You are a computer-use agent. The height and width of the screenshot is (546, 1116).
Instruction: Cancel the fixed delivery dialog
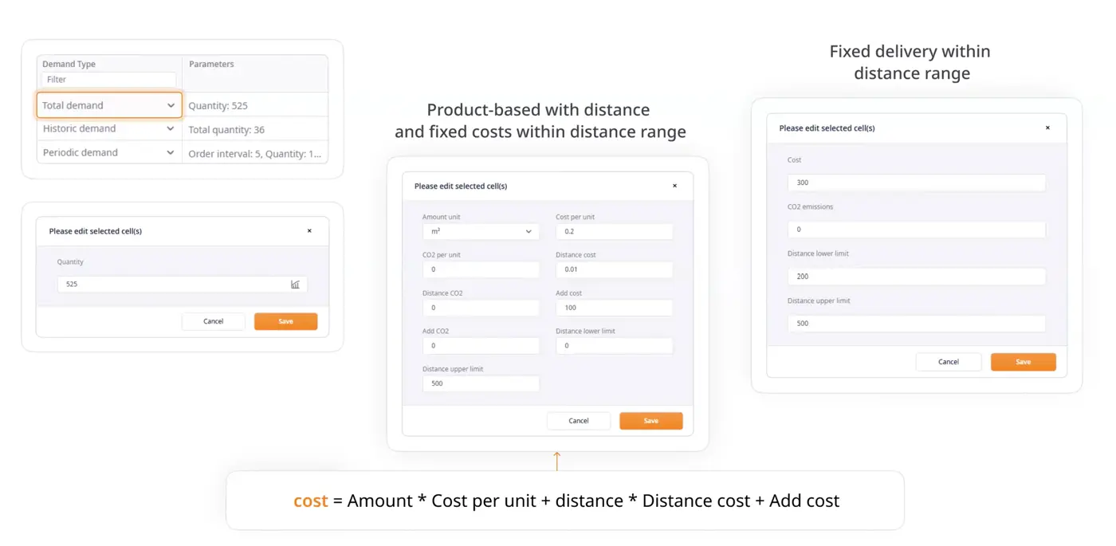(948, 362)
